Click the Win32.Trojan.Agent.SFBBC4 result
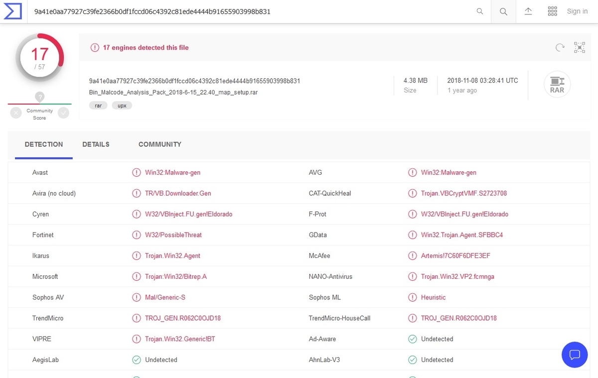The height and width of the screenshot is (378, 598). (462, 235)
